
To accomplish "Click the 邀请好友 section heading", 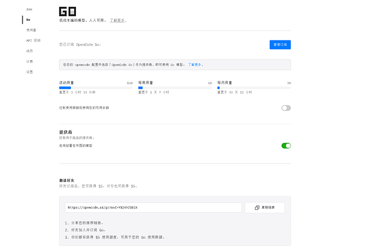I will pyautogui.click(x=67, y=180).
